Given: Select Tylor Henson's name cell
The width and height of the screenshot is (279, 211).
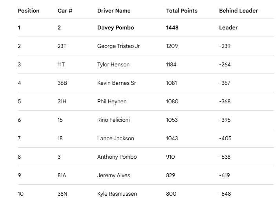Looking at the screenshot, I should tap(113, 64).
